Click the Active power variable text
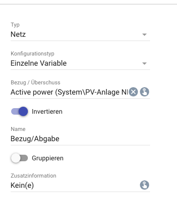 pos(69,92)
